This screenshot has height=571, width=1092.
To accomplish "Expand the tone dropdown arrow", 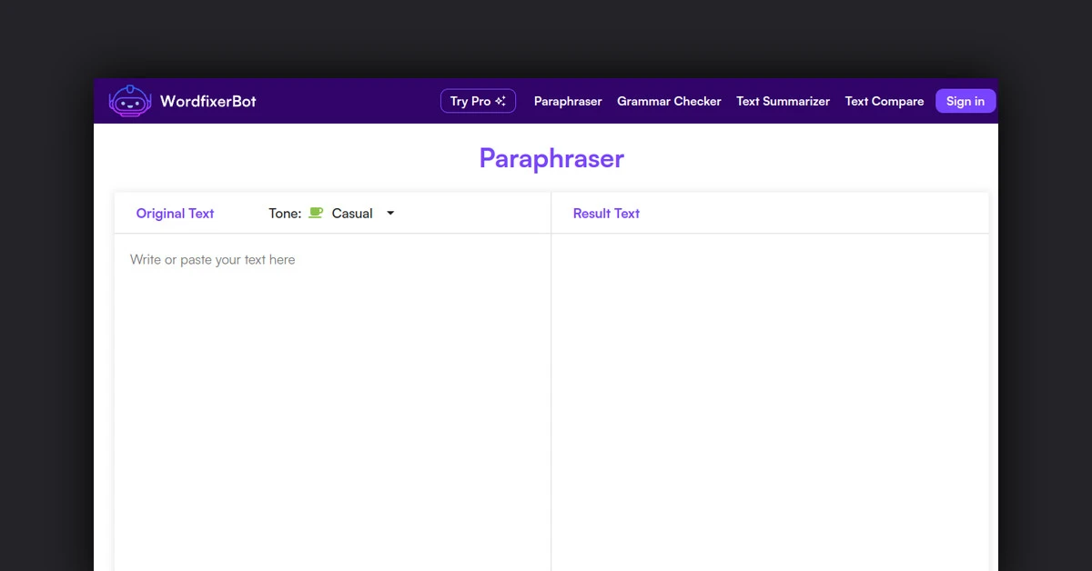I will click(390, 213).
